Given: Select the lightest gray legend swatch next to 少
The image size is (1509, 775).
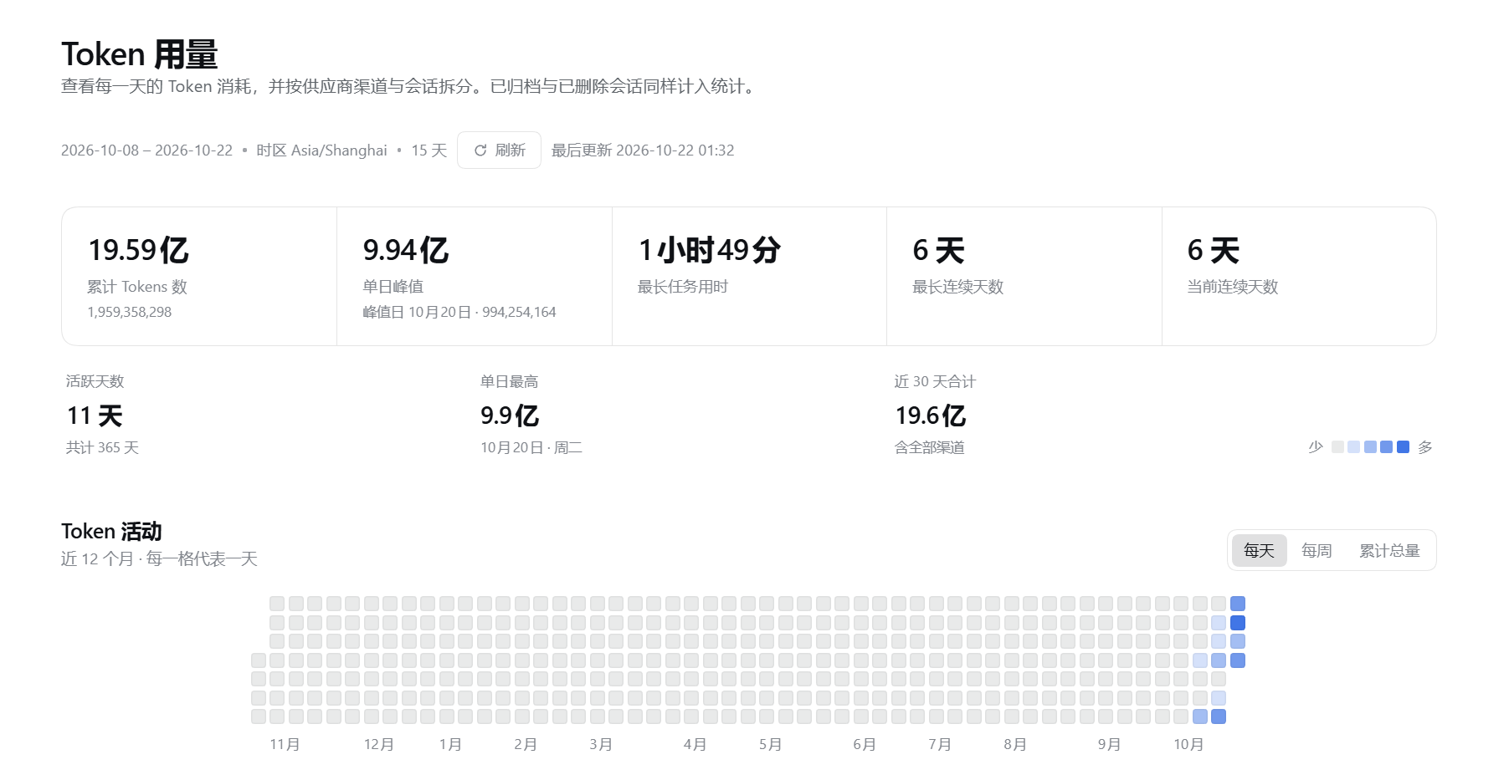Looking at the screenshot, I should [x=1337, y=447].
